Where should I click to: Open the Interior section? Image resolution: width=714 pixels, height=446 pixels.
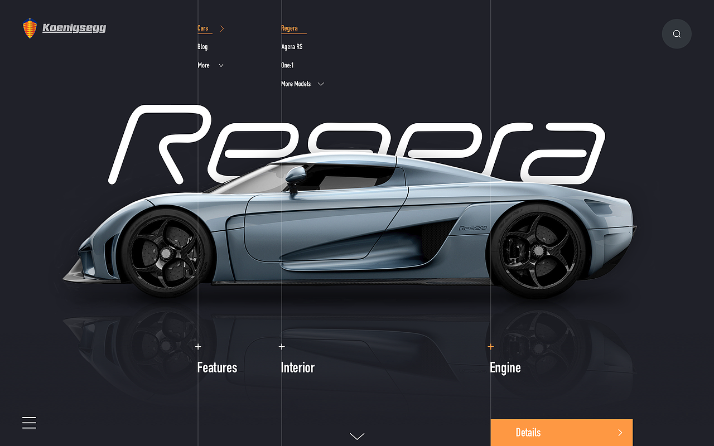(x=298, y=368)
